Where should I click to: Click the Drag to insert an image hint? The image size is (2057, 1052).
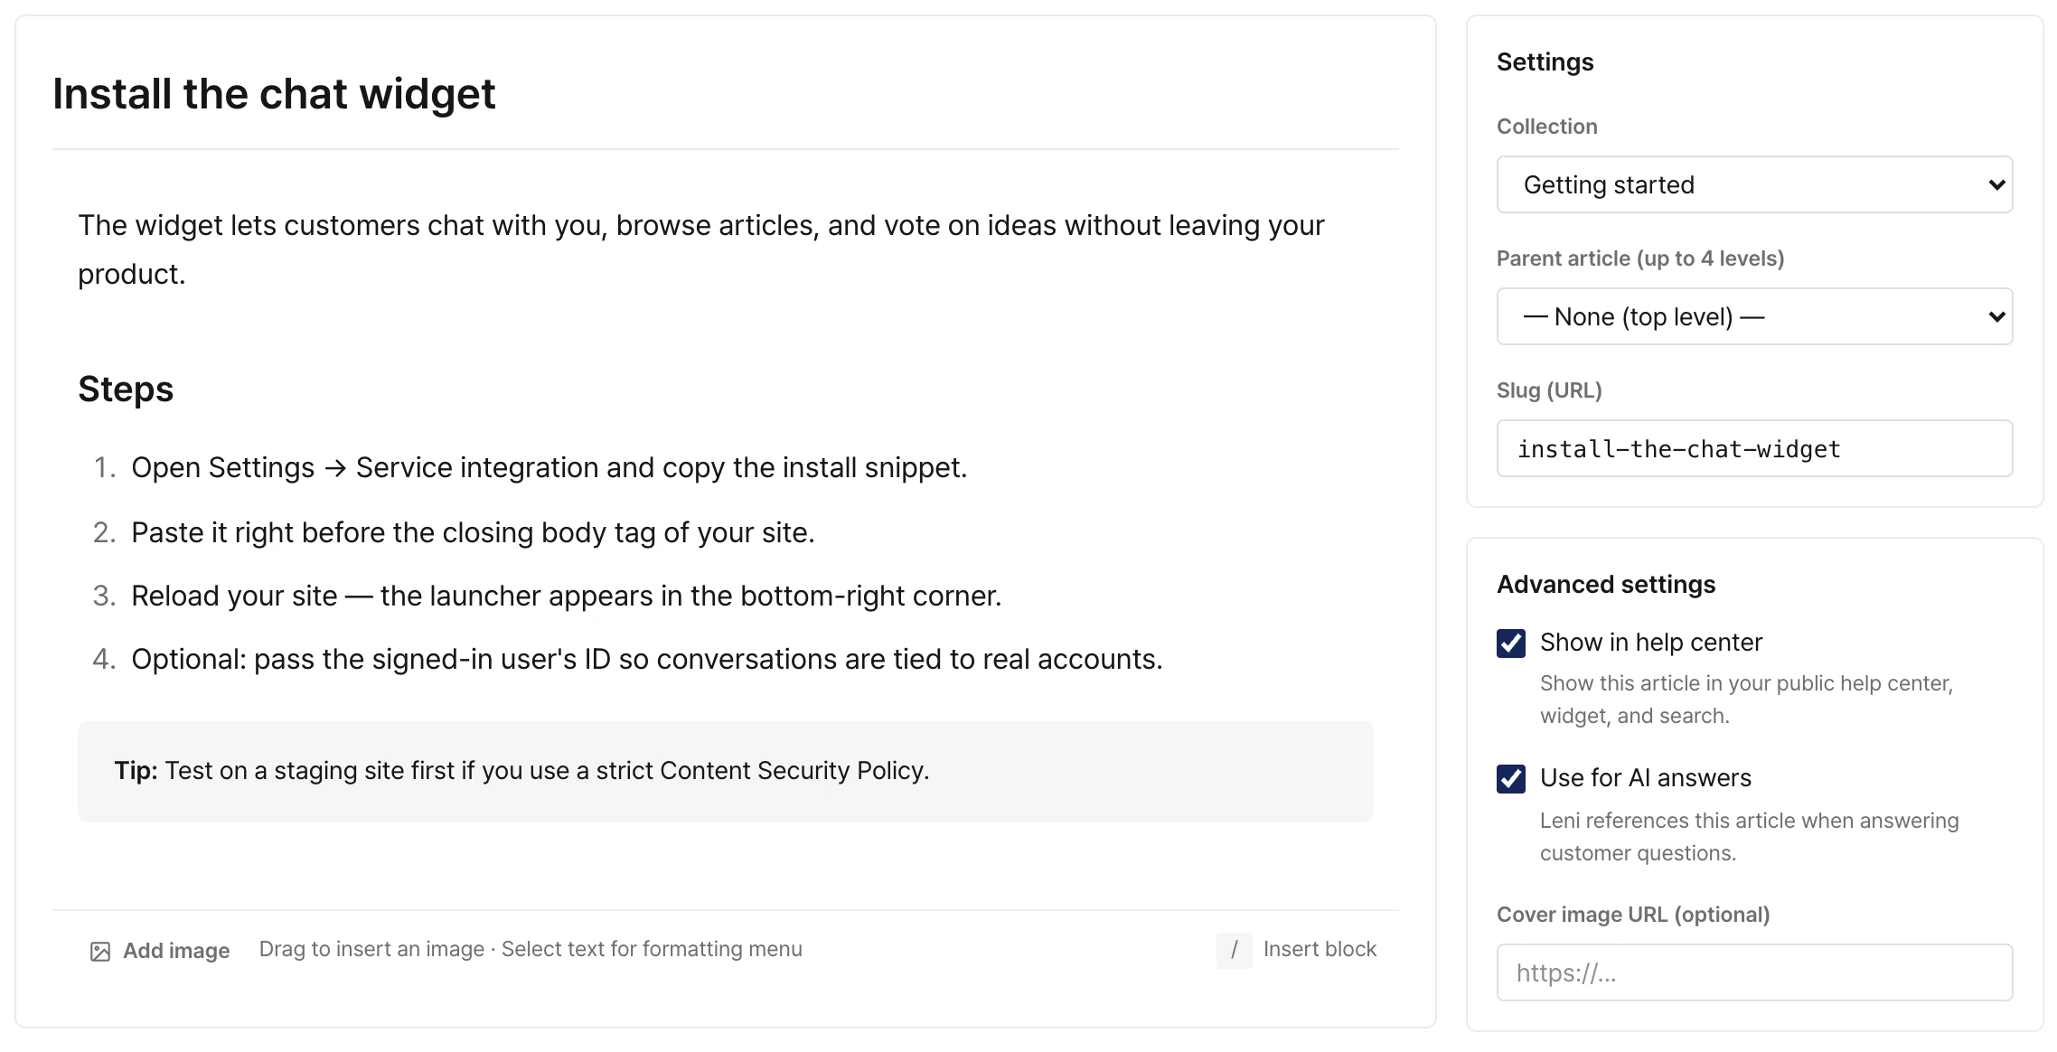(531, 949)
